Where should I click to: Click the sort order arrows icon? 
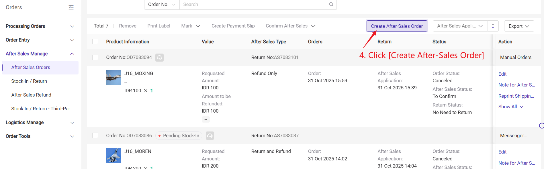click(493, 26)
